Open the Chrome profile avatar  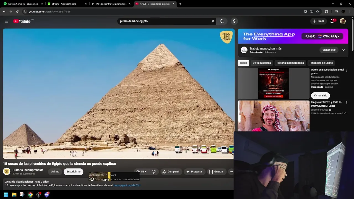[343, 12]
